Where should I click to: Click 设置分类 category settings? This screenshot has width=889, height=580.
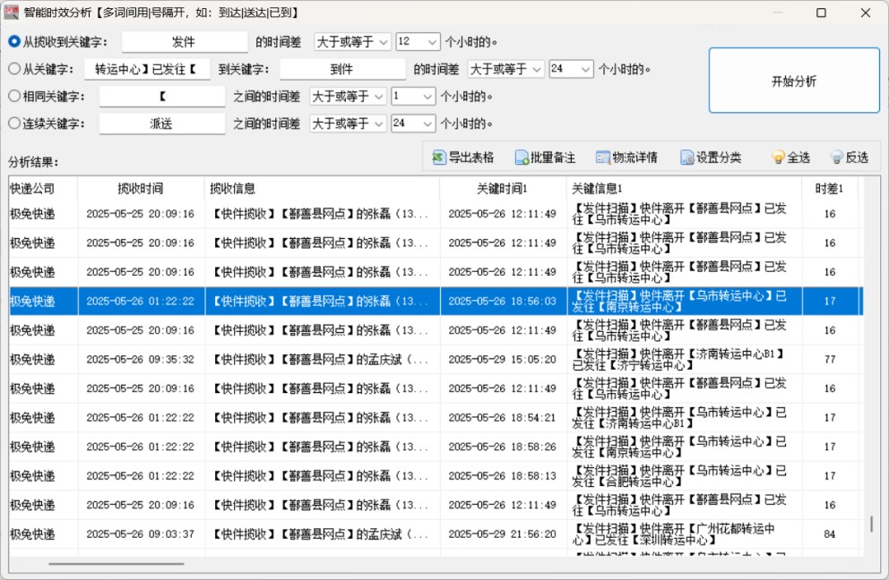711,158
